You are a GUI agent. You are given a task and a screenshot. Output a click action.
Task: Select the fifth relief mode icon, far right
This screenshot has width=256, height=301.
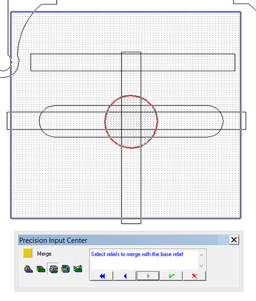pyautogui.click(x=78, y=269)
